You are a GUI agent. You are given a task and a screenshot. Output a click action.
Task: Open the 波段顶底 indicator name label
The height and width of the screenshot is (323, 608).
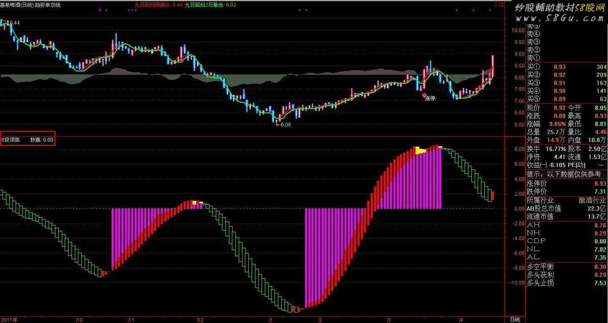10,140
